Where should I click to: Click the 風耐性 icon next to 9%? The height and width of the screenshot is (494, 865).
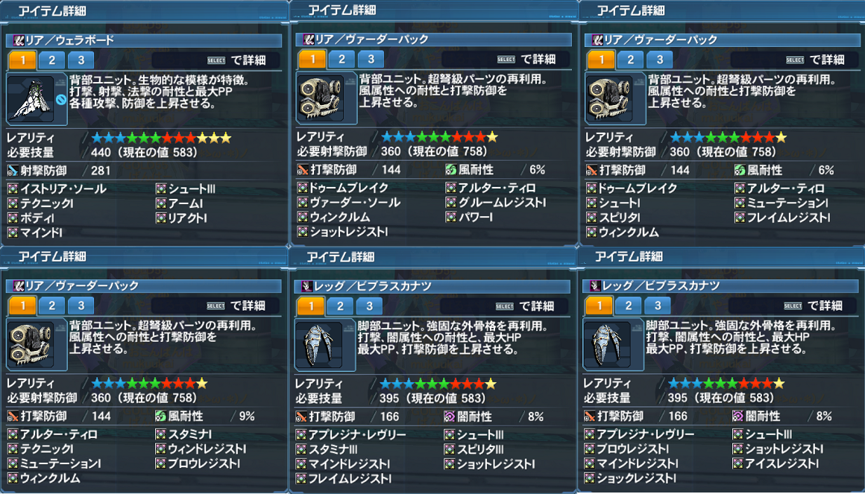[x=160, y=416]
